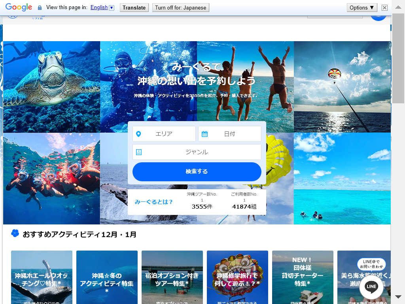Click Turn off for: Japanese button
Screen dimensions: 405x304
[x=180, y=8]
